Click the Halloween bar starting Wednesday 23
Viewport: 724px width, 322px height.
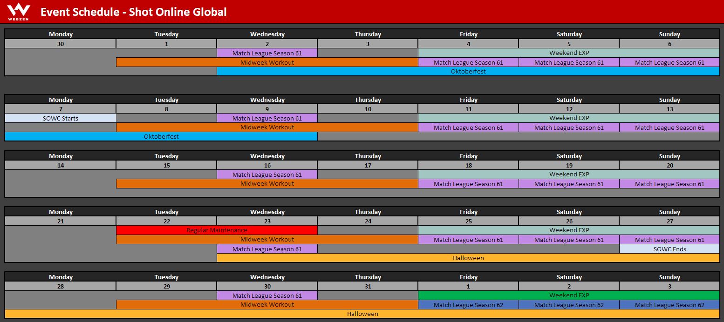pyautogui.click(x=468, y=258)
